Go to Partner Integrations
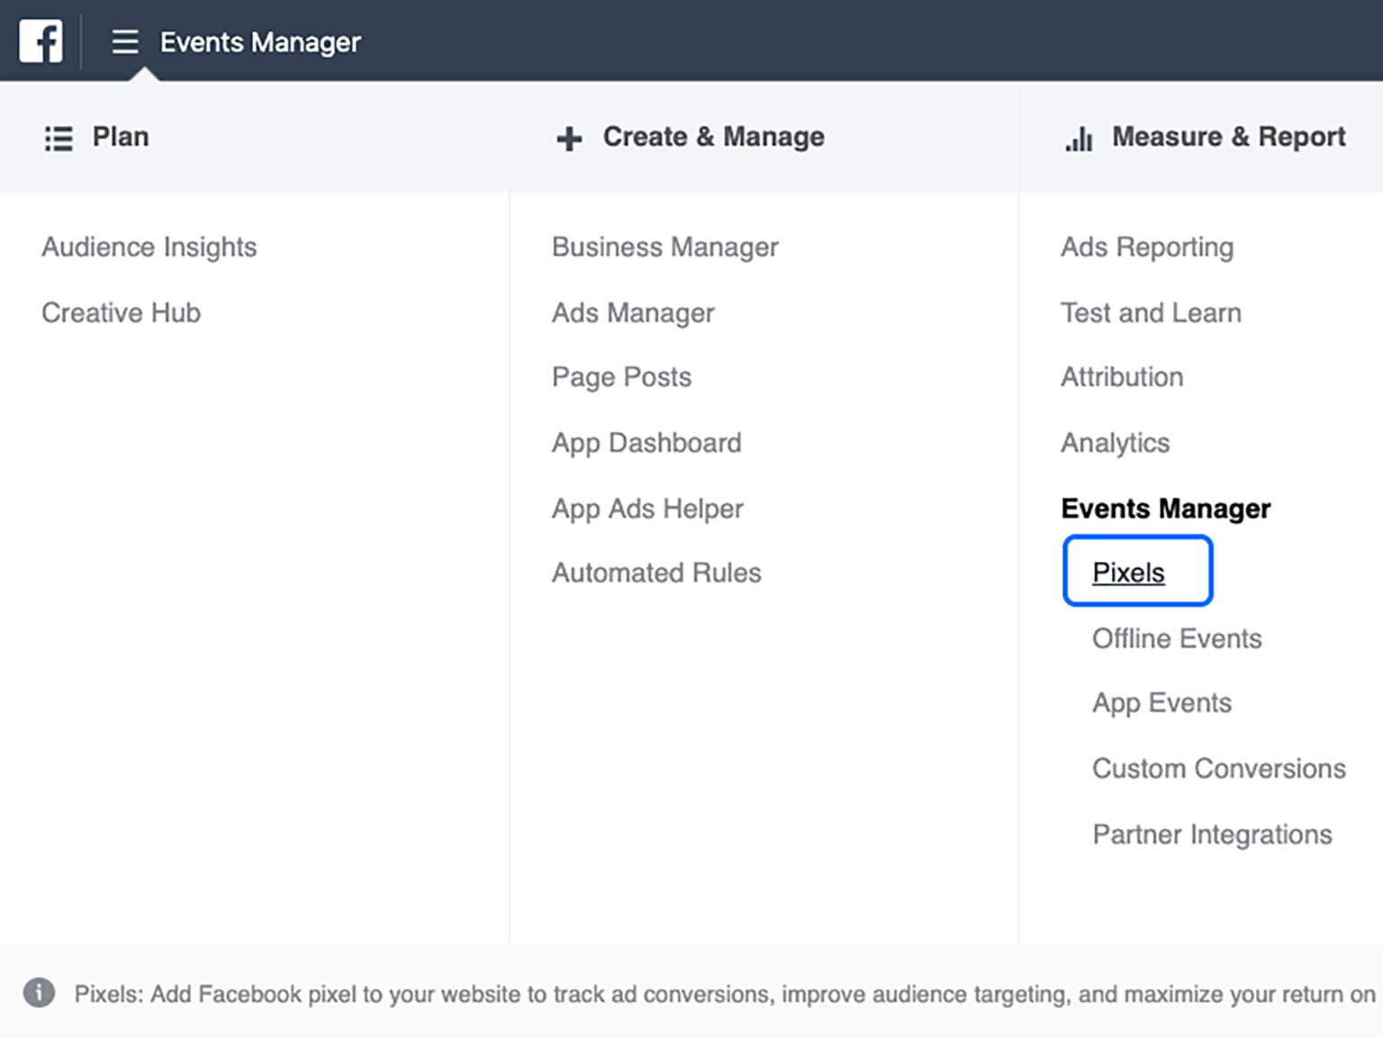Screen dimensions: 1383x1038 [x=1212, y=835]
